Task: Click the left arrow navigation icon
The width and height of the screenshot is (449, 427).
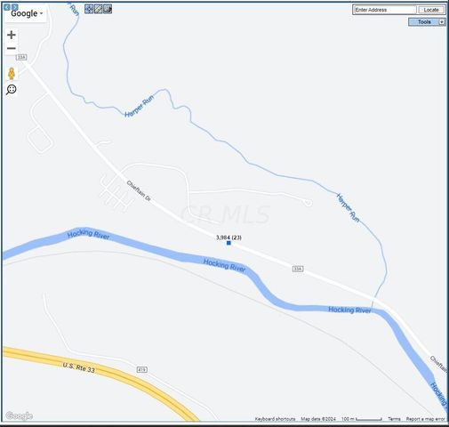Action: point(7,7)
